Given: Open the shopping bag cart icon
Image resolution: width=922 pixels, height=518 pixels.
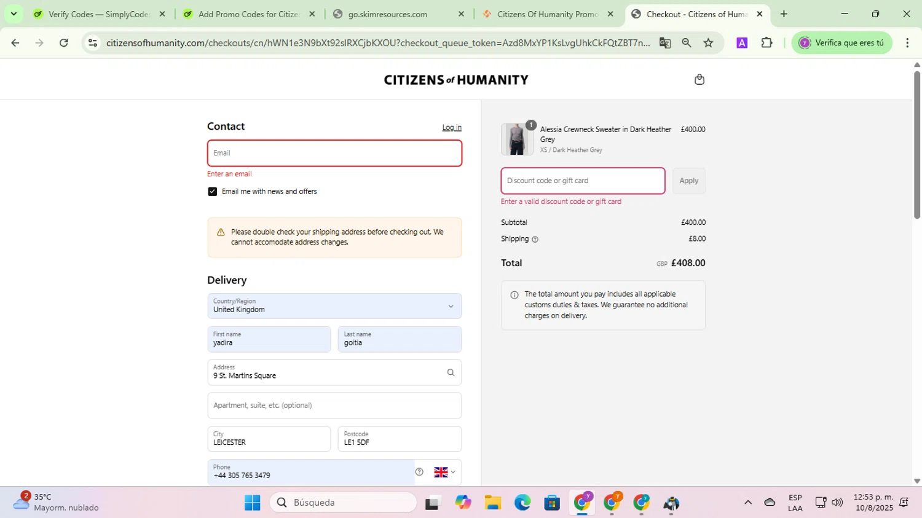Looking at the screenshot, I should coord(699,79).
